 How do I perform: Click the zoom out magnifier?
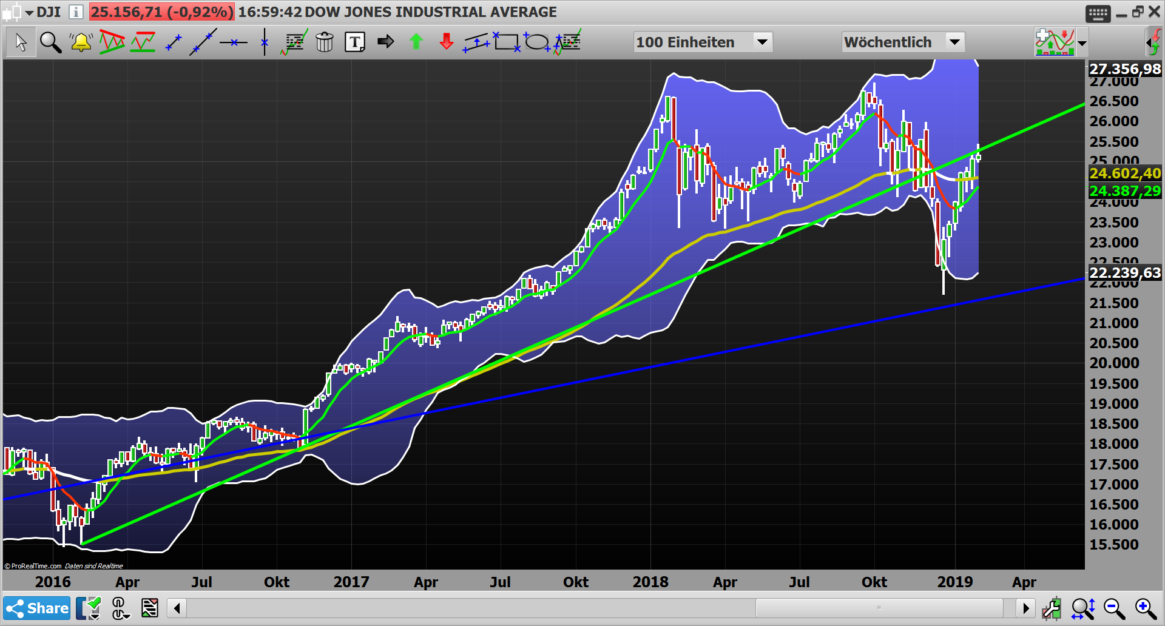(x=1114, y=608)
